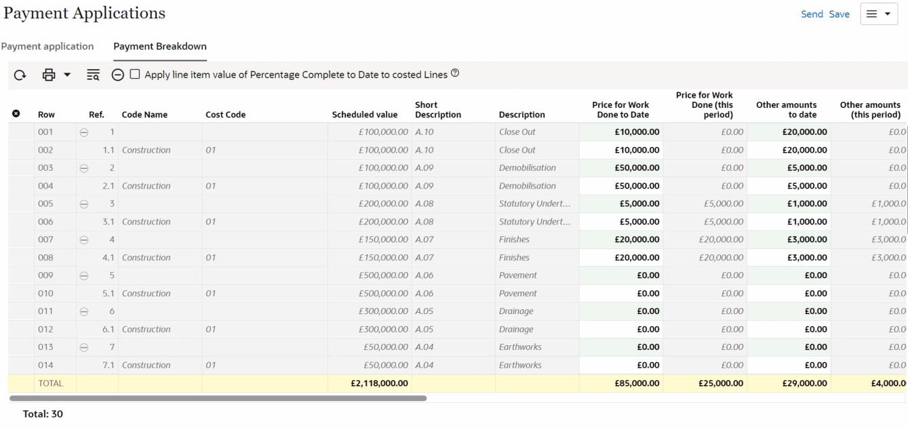Select row number 001

coord(46,132)
